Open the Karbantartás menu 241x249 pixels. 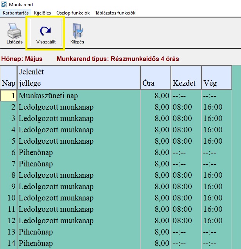click(x=16, y=13)
